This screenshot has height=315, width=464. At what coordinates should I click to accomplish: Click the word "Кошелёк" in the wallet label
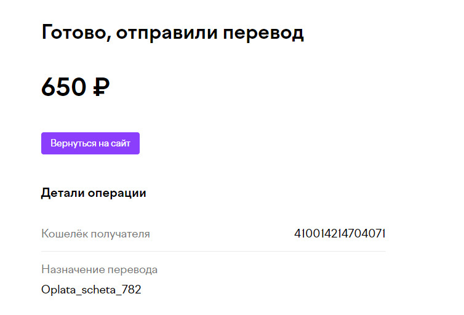[x=65, y=234]
